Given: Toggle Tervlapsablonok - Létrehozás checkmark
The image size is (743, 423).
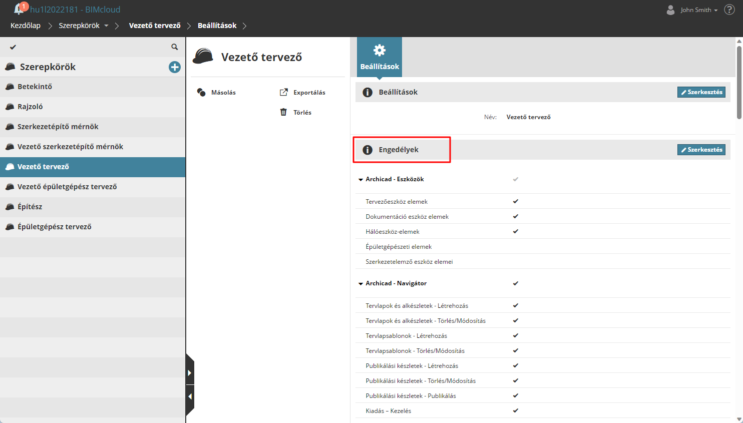Looking at the screenshot, I should [516, 335].
